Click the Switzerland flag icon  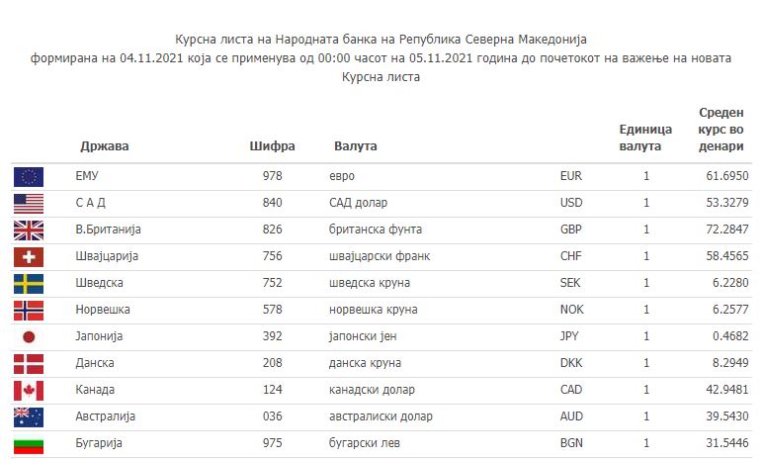(x=29, y=257)
